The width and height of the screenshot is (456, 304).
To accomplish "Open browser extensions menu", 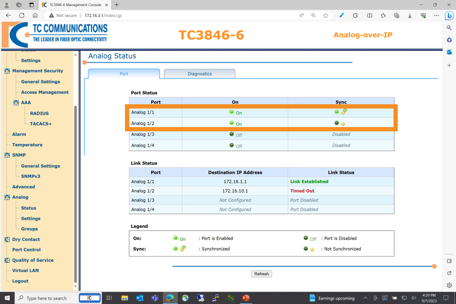I will pyautogui.click(x=355, y=16).
